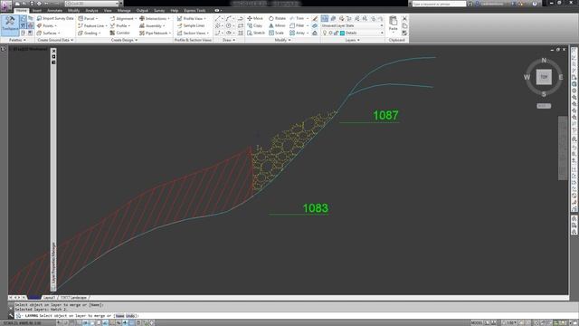
Task: Open Layer Properties manager icon
Action: [x=325, y=18]
